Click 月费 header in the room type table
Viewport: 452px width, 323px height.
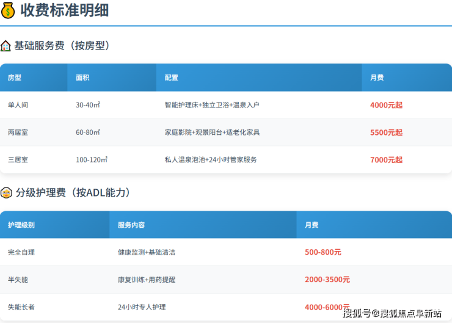point(377,78)
